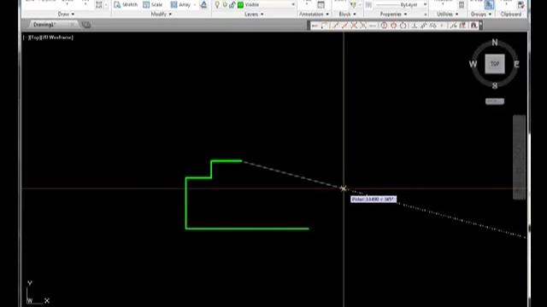Click the green layer color swatch
The width and height of the screenshot is (547, 307).
pos(240,5)
